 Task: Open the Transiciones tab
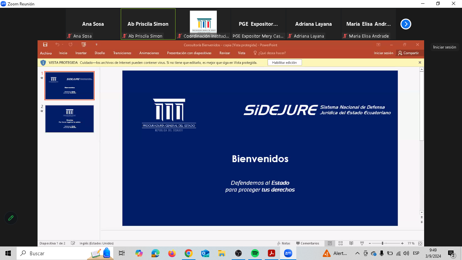click(x=122, y=53)
